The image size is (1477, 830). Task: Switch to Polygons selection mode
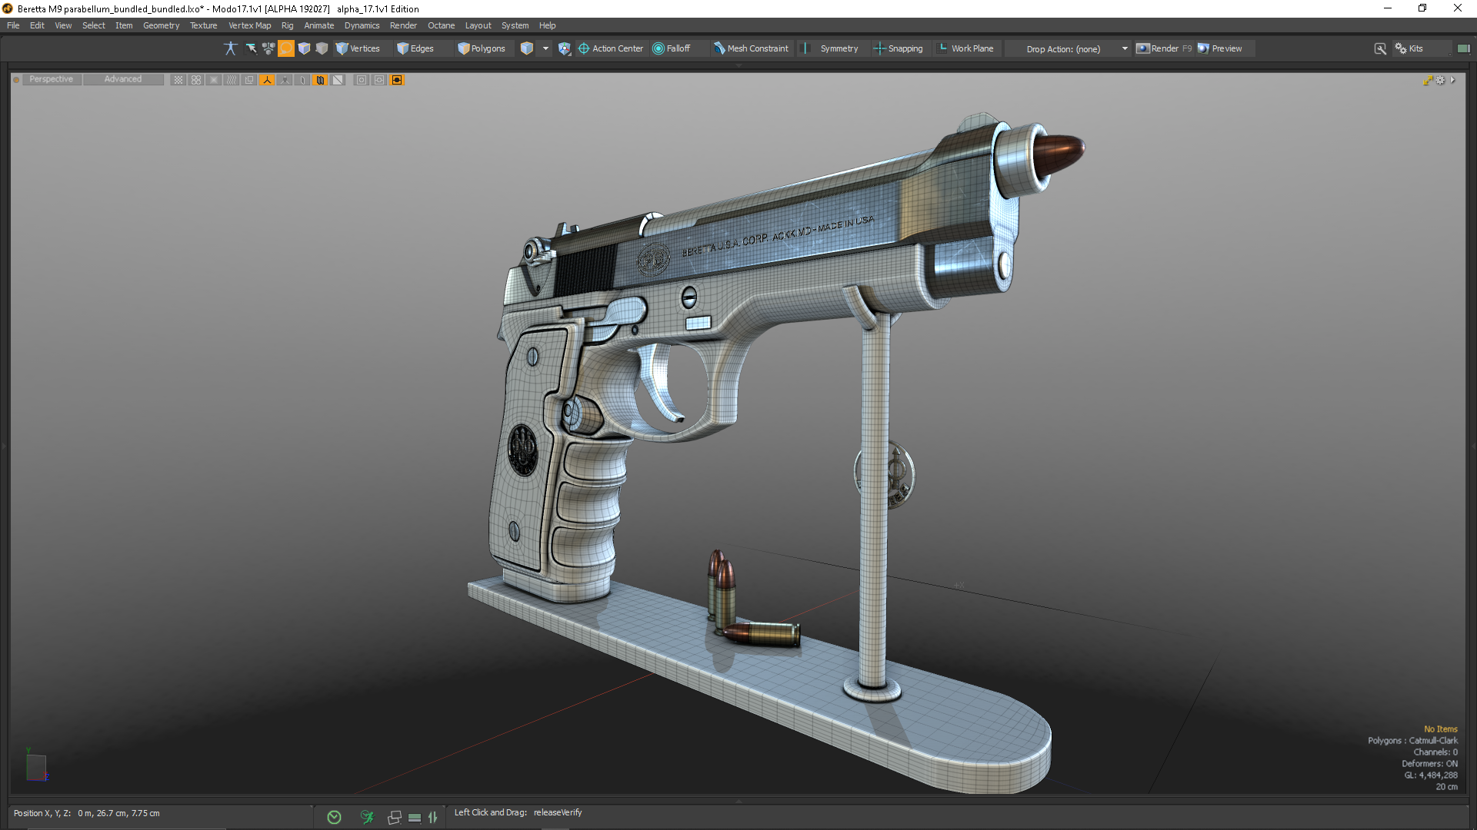[482, 48]
